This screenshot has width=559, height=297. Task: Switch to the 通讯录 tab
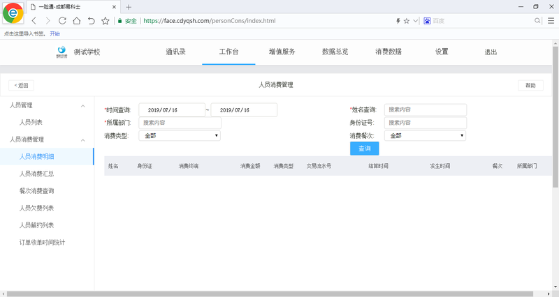tap(175, 52)
